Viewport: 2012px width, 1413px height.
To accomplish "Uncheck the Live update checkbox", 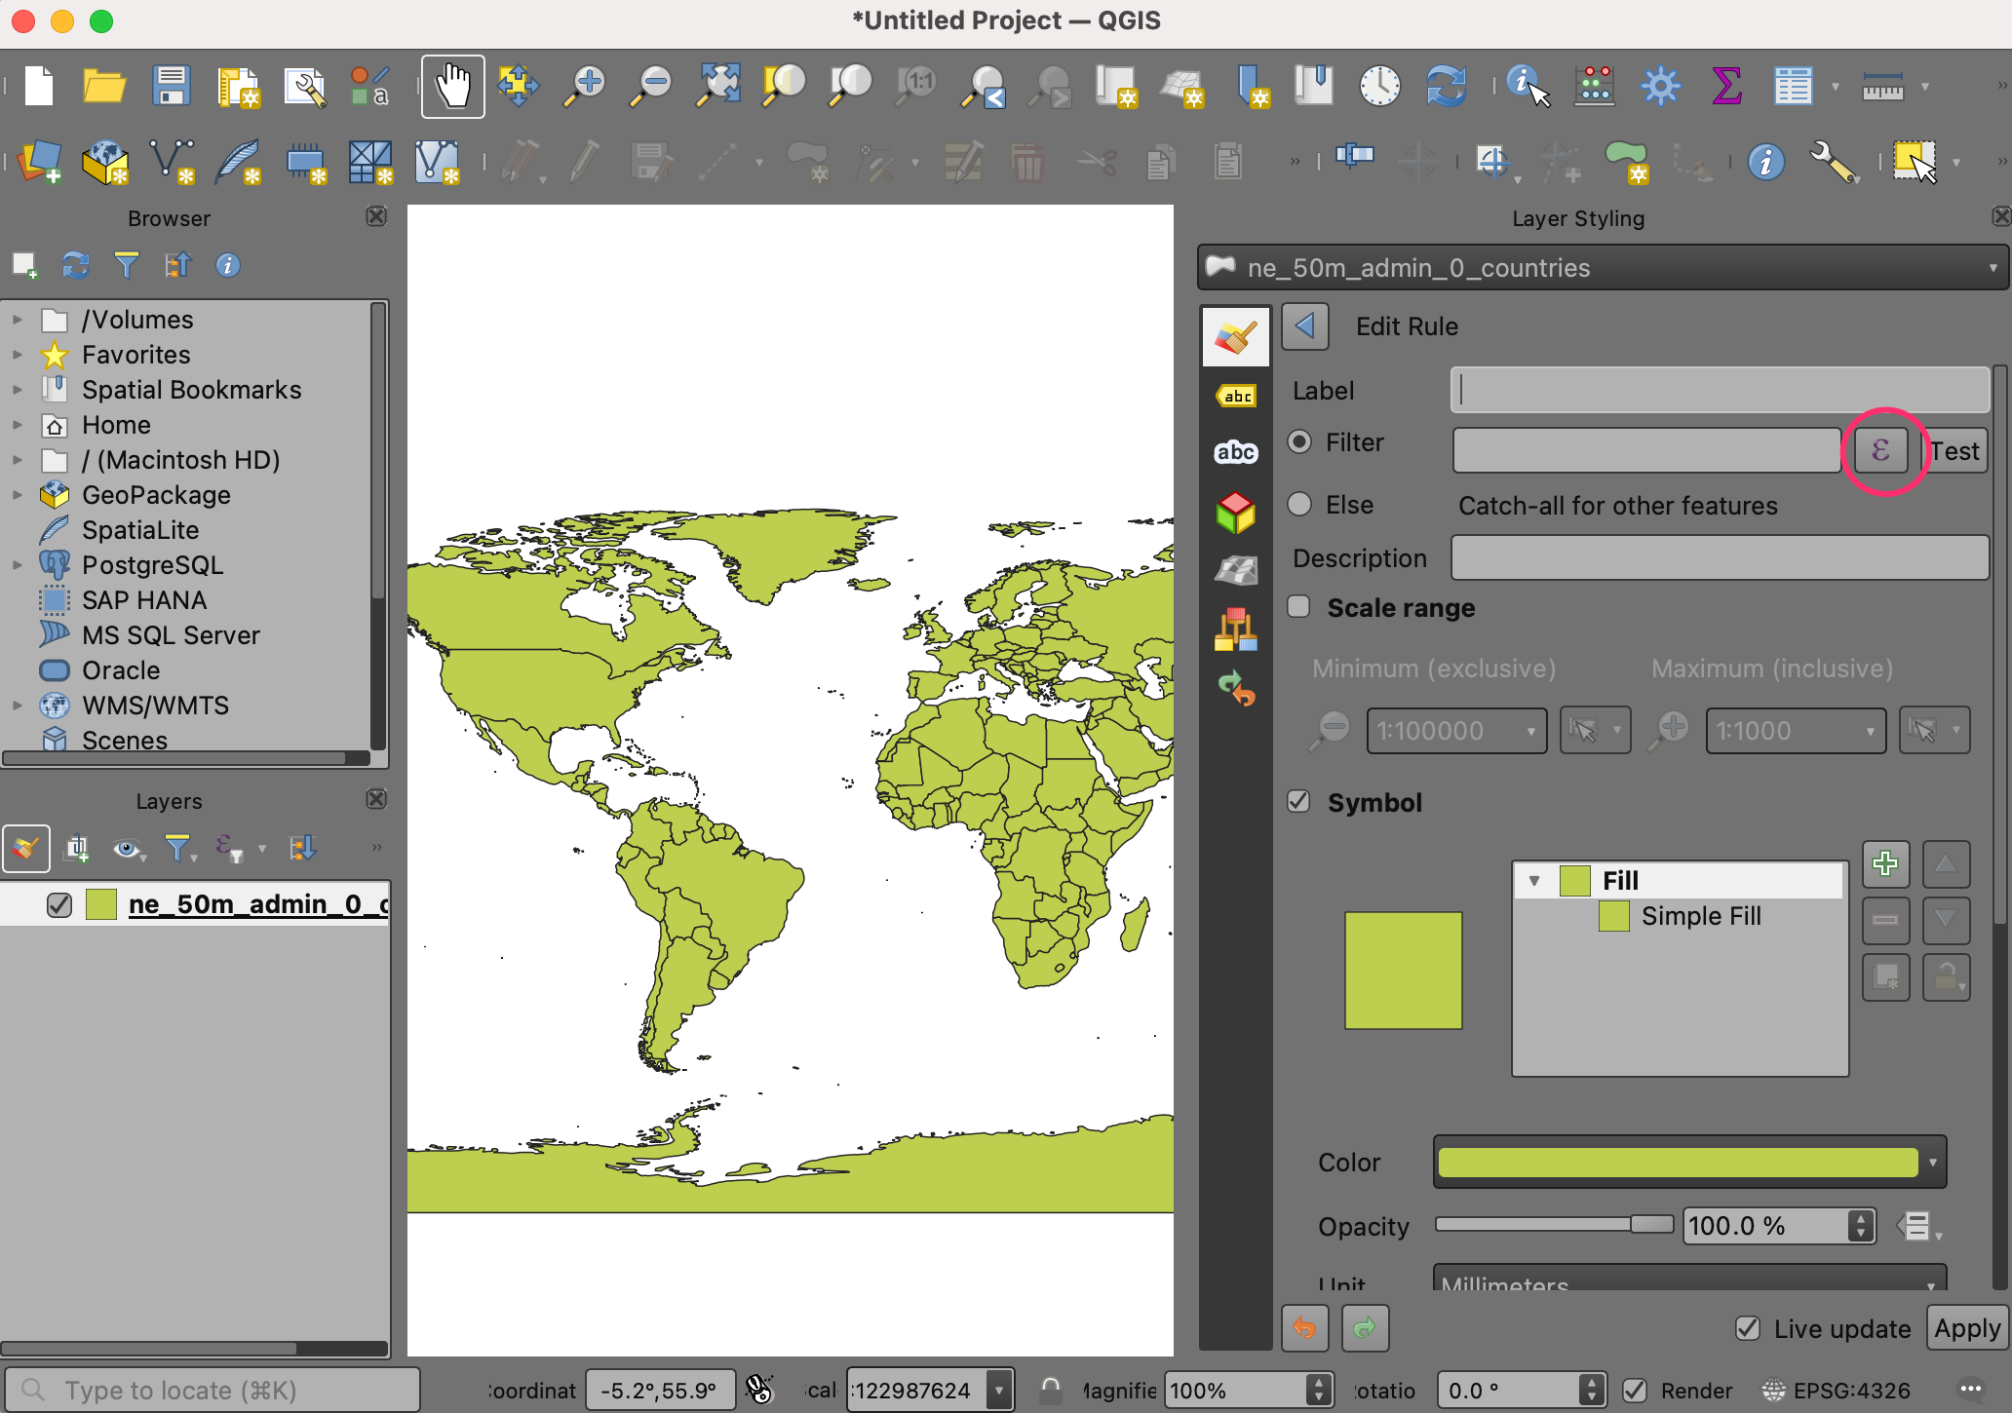I will click(1748, 1328).
